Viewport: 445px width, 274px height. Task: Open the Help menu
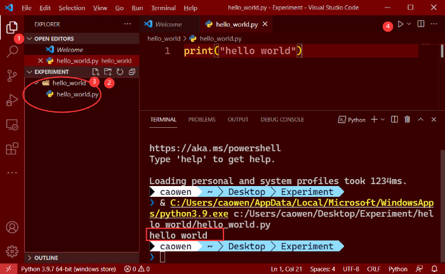coord(190,8)
